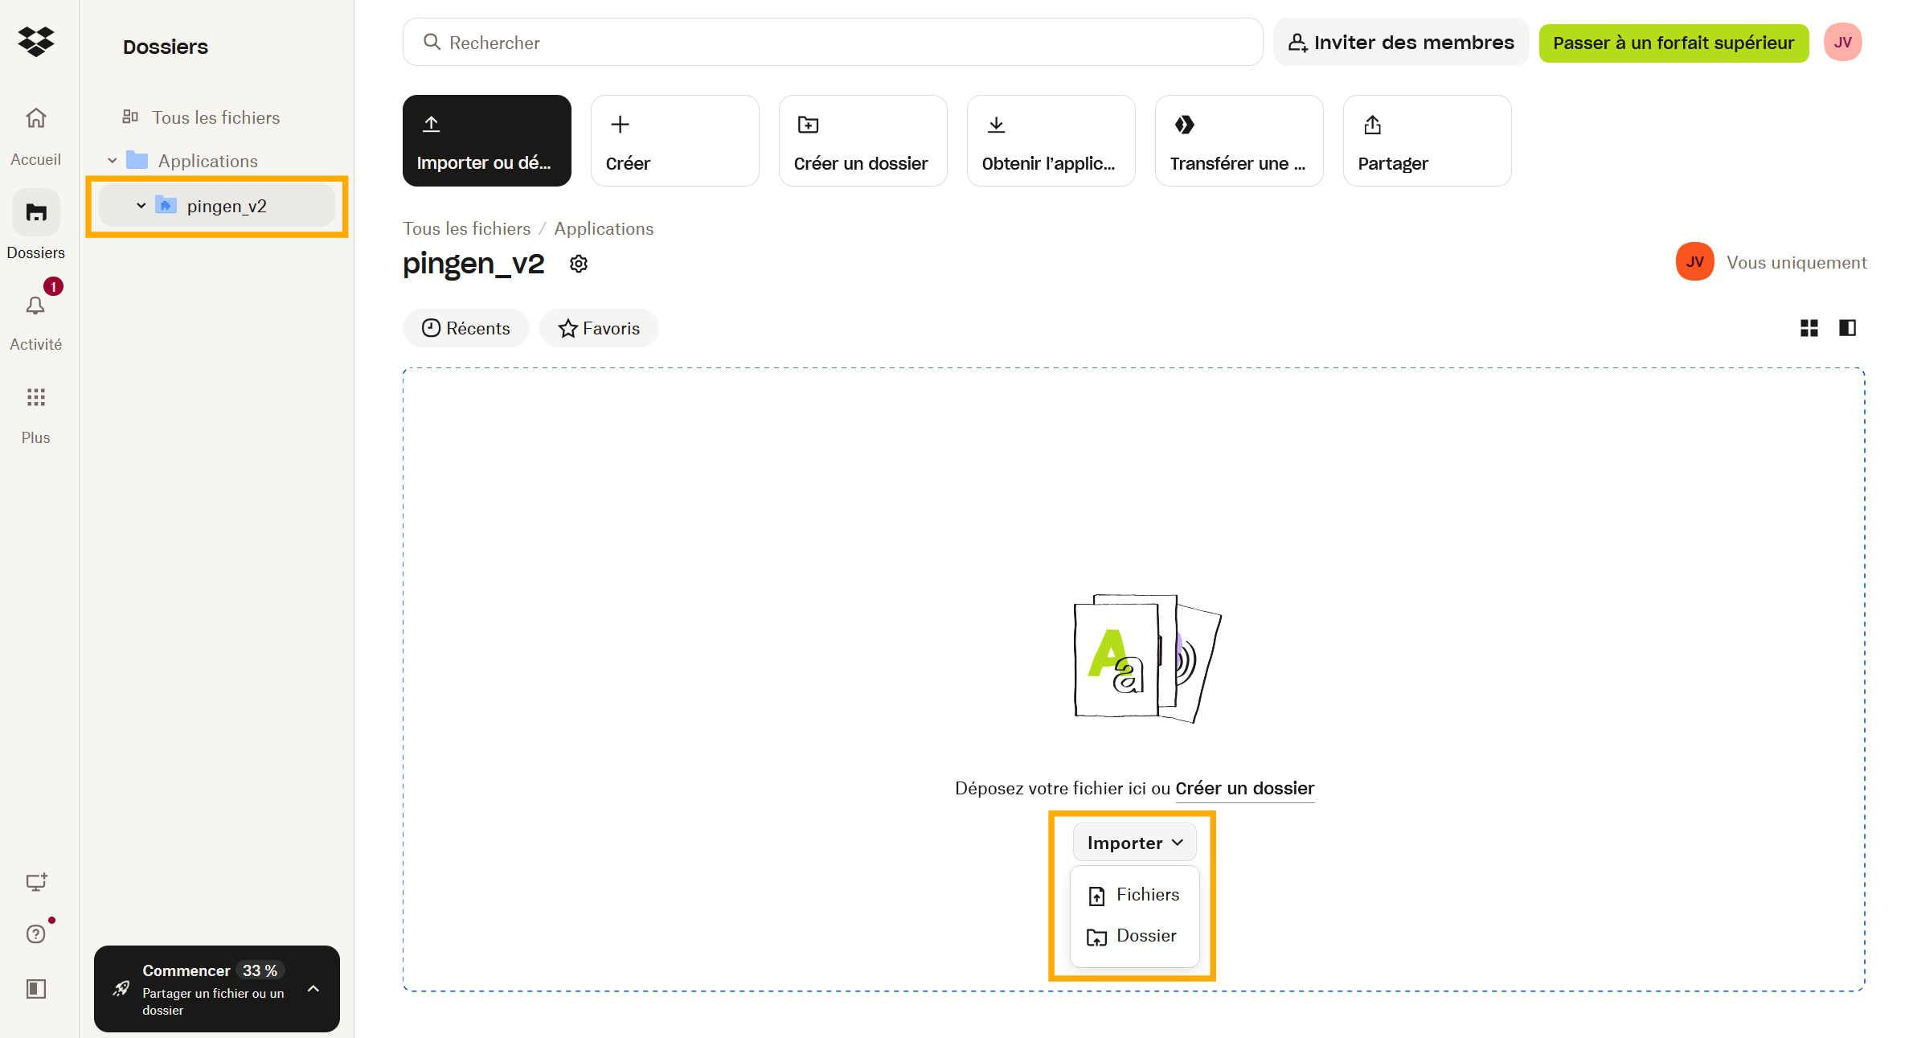The width and height of the screenshot is (1909, 1038).
Task: Choose Fichiers from import menu
Action: (x=1134, y=895)
